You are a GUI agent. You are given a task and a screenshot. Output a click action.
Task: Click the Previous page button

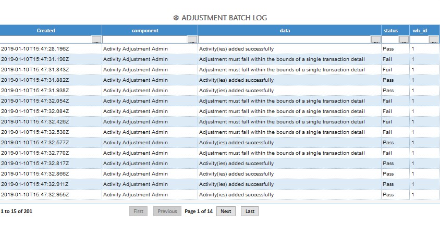pos(167,211)
